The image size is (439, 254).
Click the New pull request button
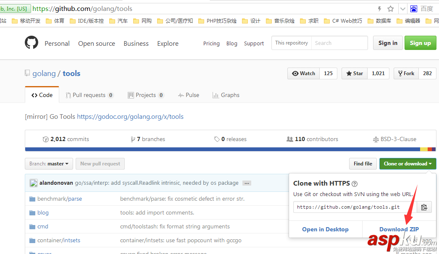pos(100,164)
